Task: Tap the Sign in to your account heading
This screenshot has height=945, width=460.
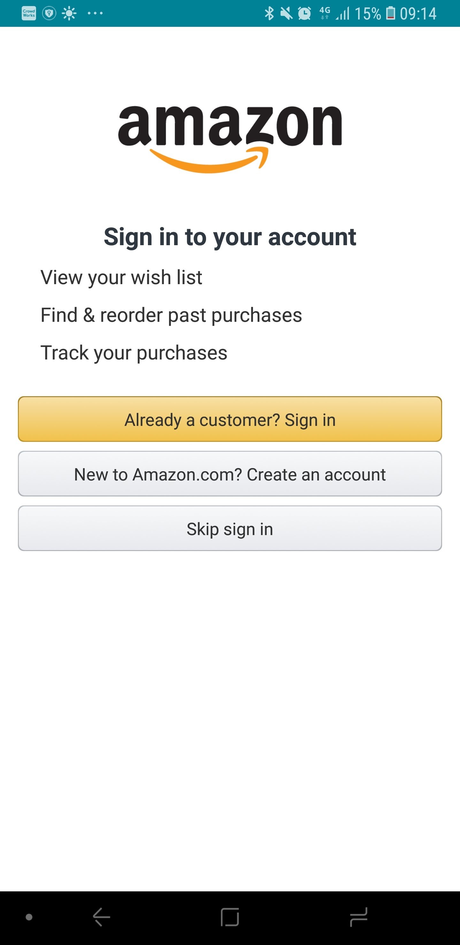Action: pyautogui.click(x=230, y=237)
